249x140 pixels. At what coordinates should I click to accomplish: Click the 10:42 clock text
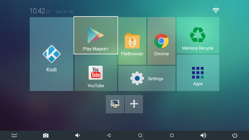coord(37,11)
